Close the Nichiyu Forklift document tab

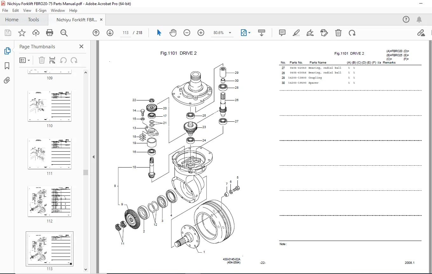pos(101,20)
